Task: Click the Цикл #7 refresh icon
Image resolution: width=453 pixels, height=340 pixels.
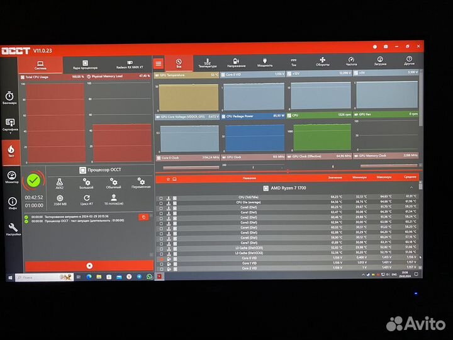Action: (x=87, y=200)
